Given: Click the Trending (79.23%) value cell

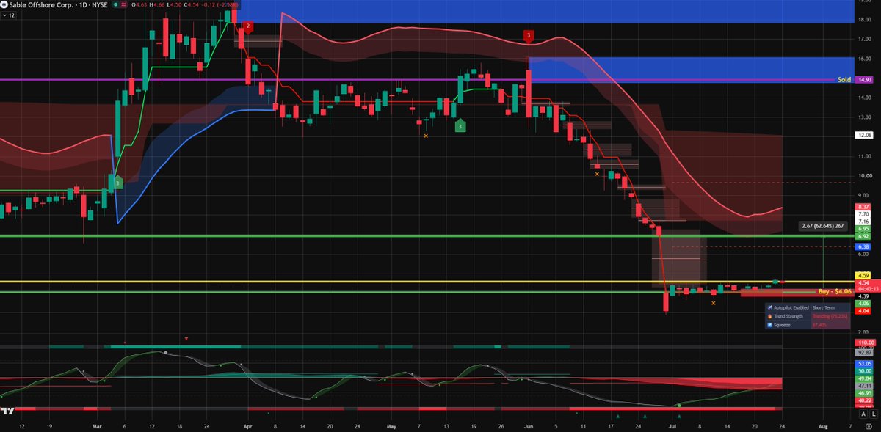Looking at the screenshot, I should pos(829,316).
